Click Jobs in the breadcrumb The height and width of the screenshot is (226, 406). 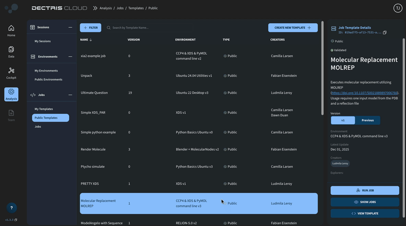click(120, 8)
